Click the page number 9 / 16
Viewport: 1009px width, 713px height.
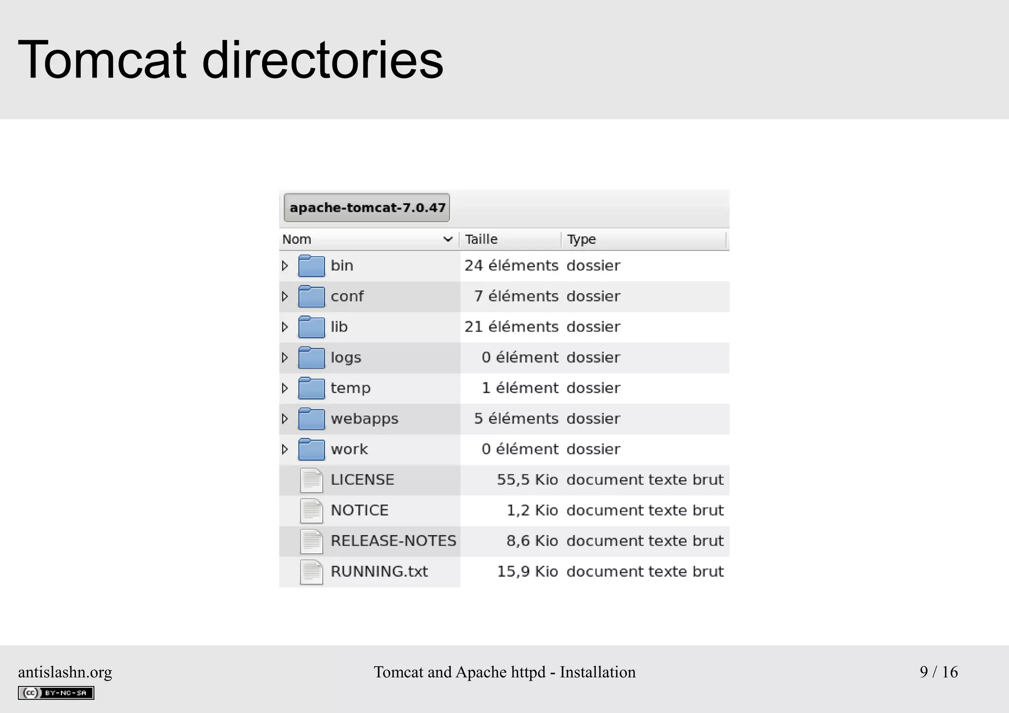coord(939,672)
